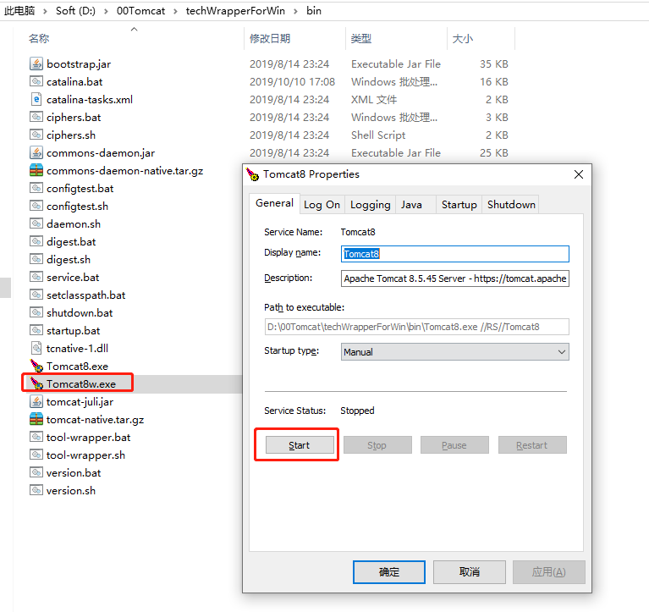
Task: Click the catalina.bat batch file icon
Action: 36,81
